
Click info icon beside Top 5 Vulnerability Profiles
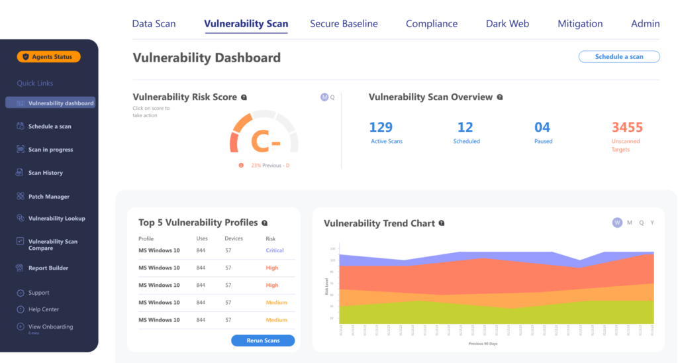[265, 223]
